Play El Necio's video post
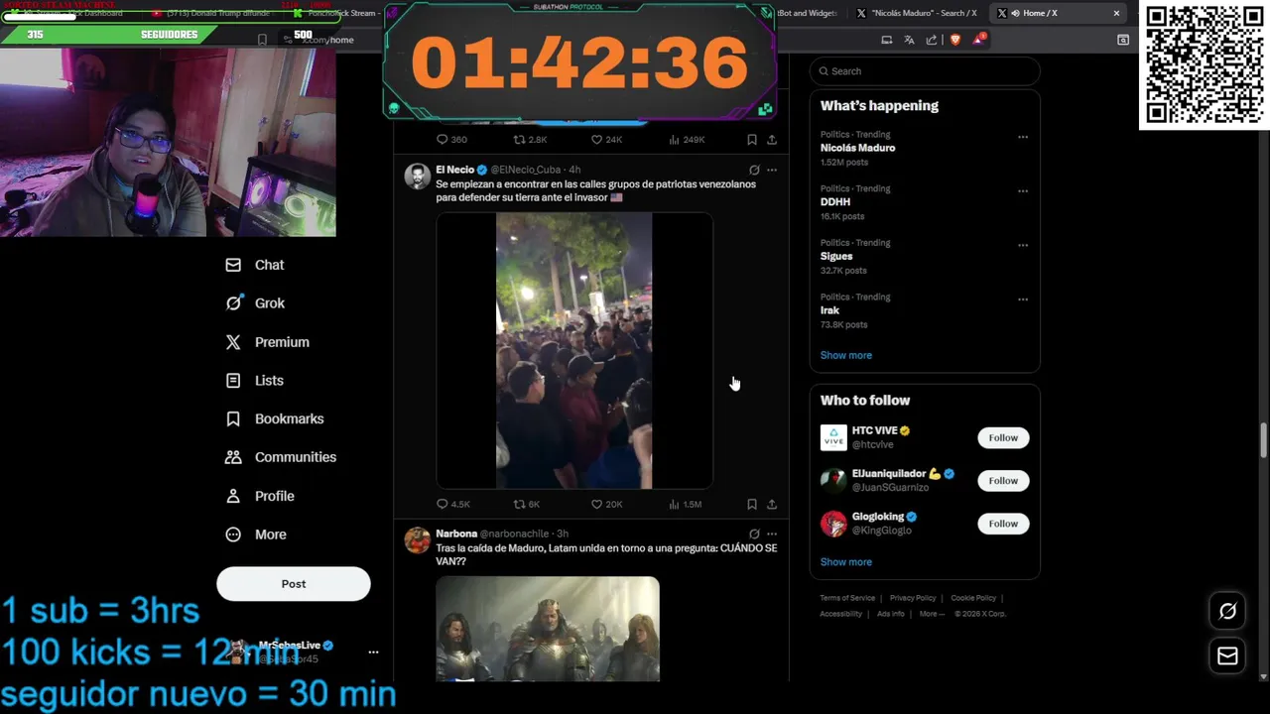Viewport: 1270px width, 714px height. pyautogui.click(x=574, y=351)
